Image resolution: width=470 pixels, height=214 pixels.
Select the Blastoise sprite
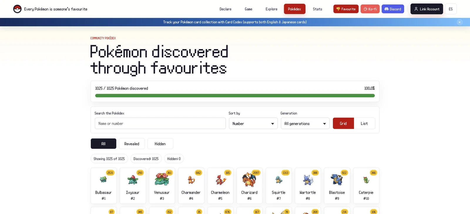point(337,179)
